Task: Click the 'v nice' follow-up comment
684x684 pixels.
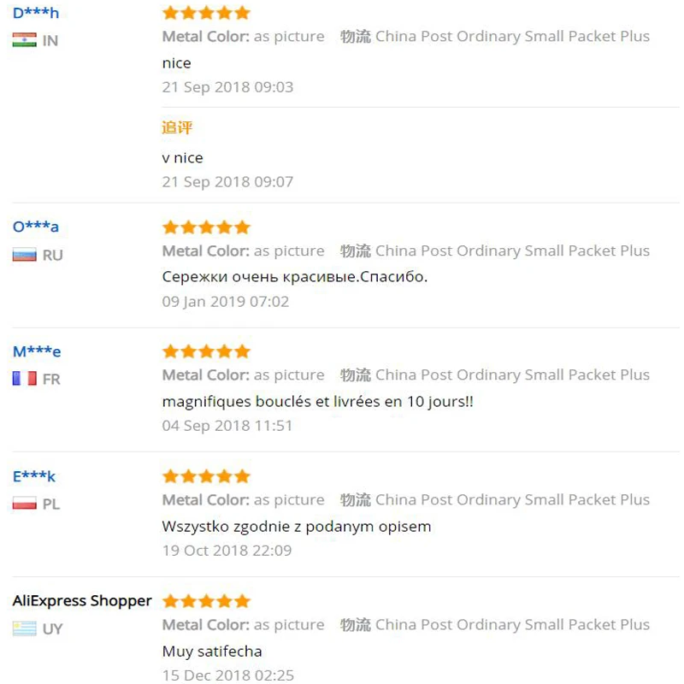Action: 182,157
